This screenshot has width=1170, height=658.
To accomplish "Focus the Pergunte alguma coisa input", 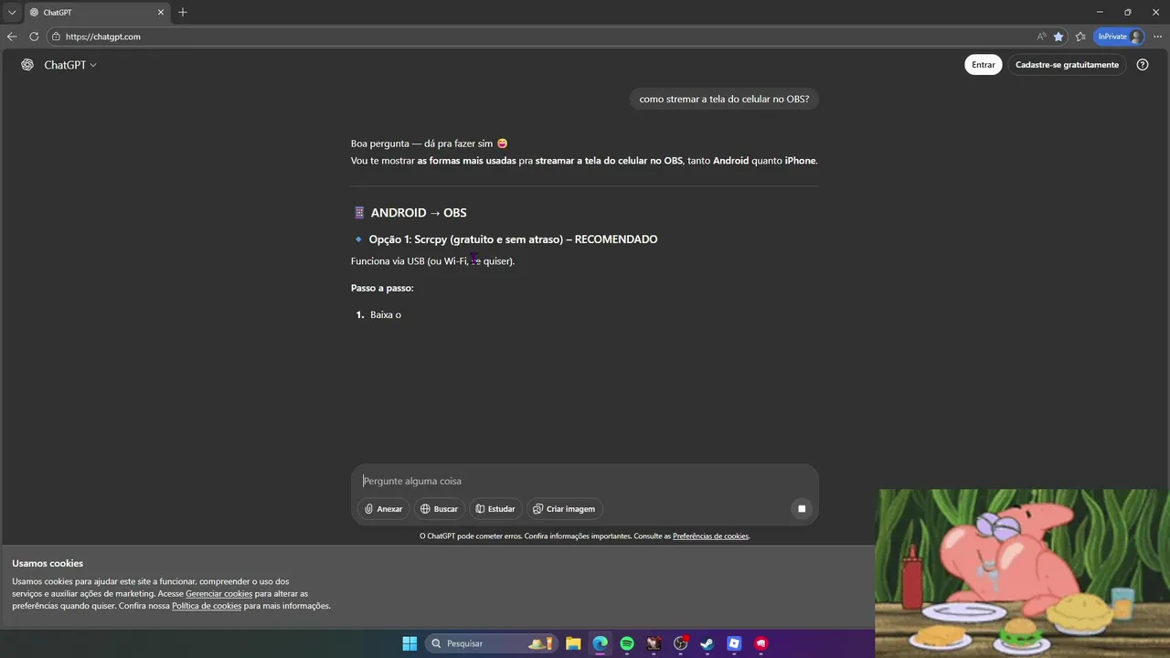I will coord(585,481).
